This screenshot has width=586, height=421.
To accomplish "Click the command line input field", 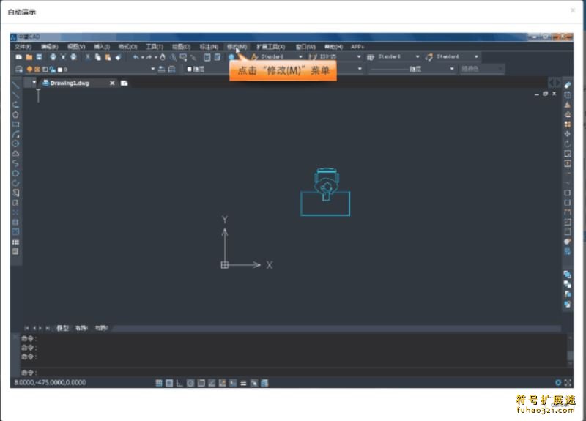I will pyautogui.click(x=293, y=373).
